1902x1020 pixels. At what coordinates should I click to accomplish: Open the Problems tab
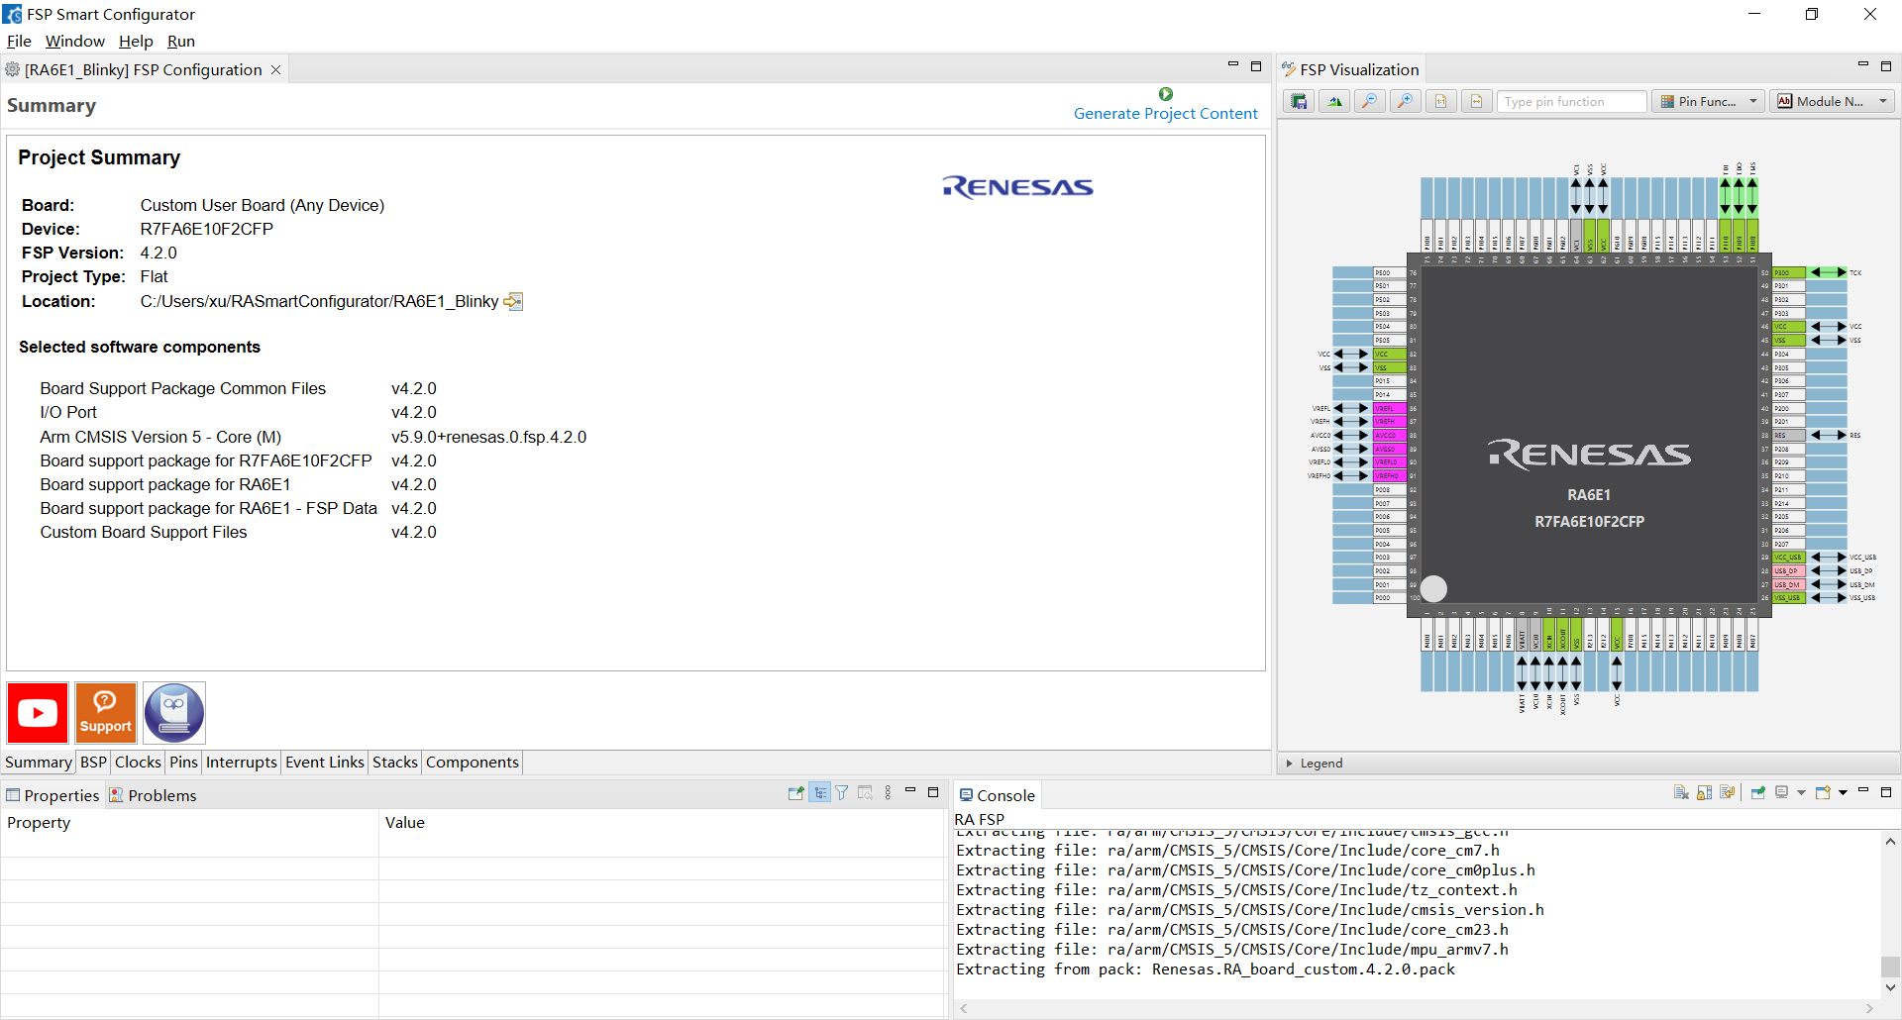pyautogui.click(x=153, y=795)
